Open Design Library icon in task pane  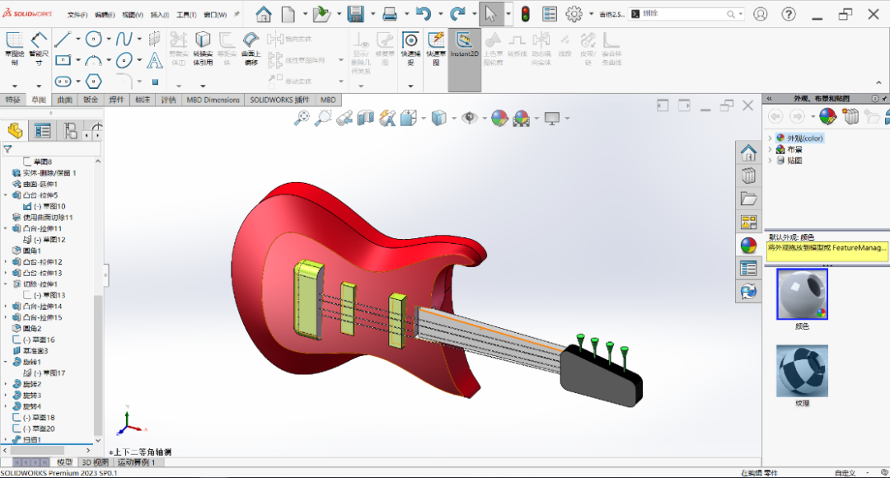748,176
